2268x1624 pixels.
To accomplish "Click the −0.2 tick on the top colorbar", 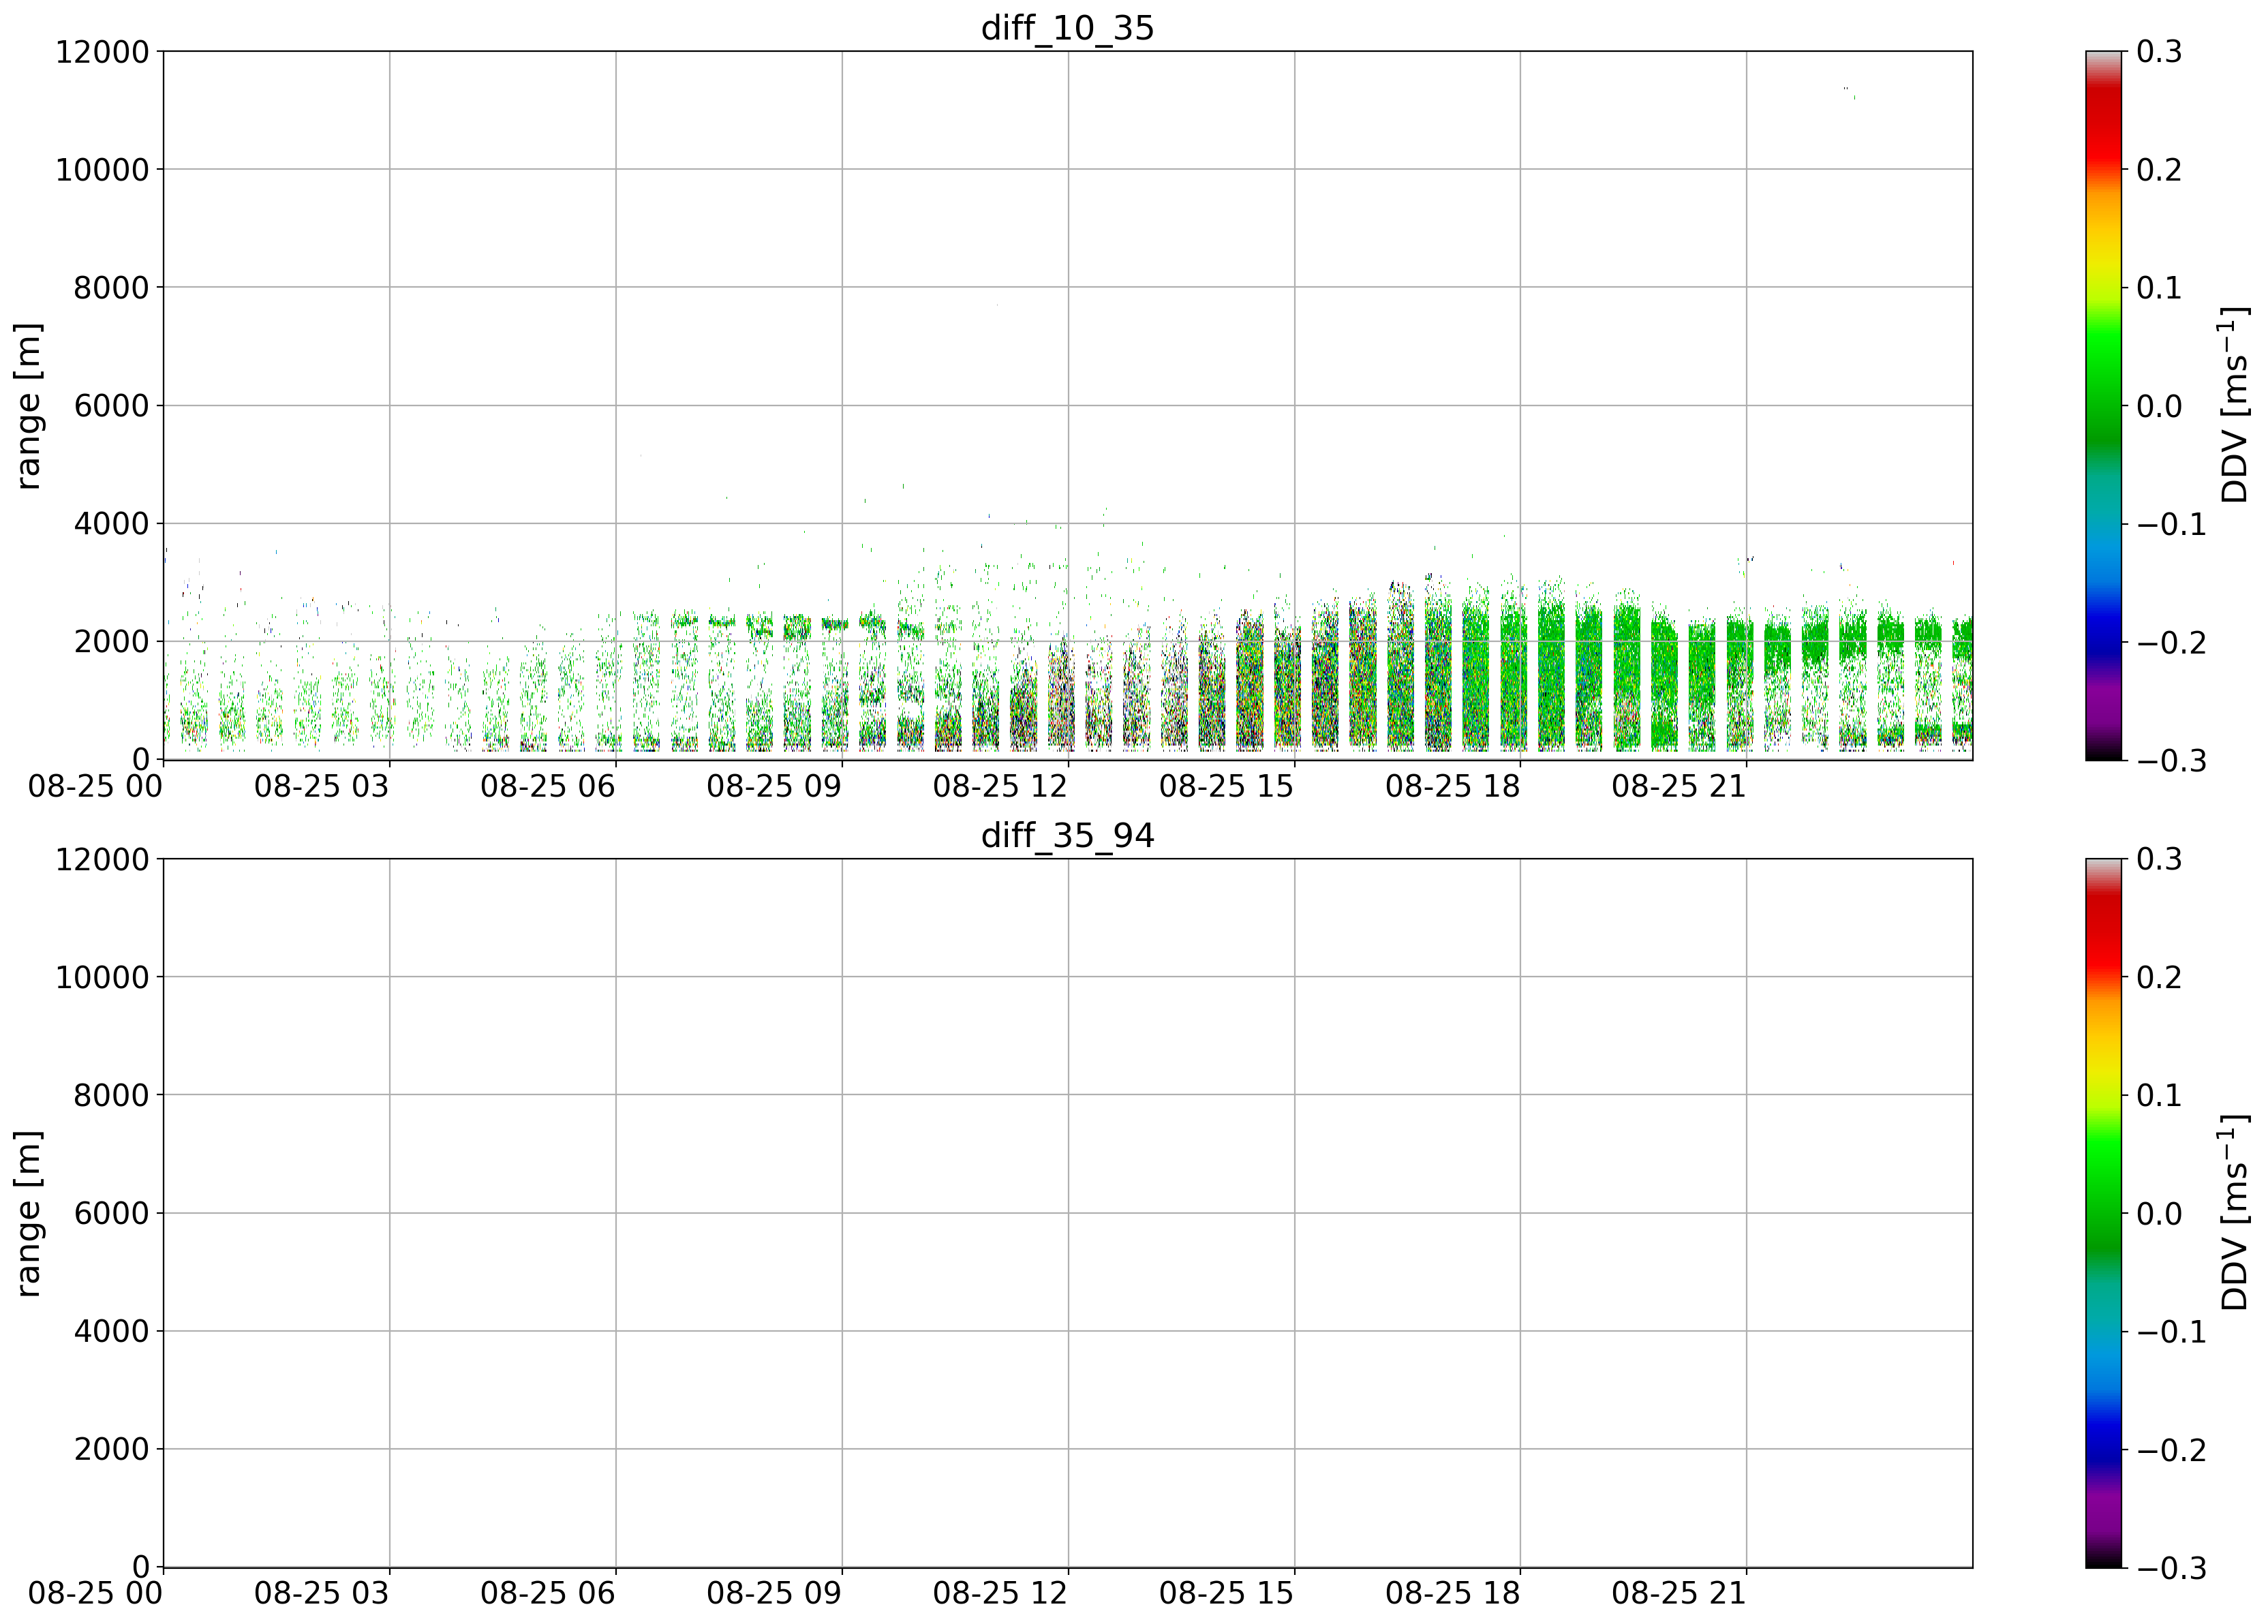I will pos(2172,642).
